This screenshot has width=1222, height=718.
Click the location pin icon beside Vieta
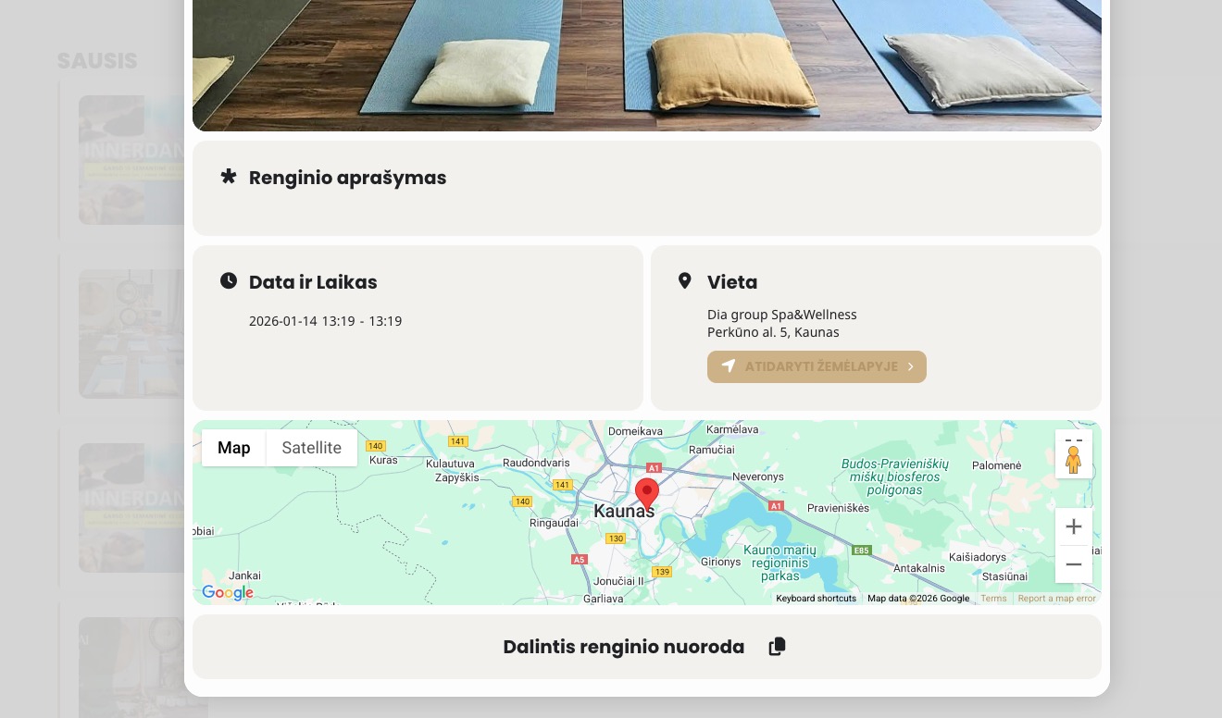(685, 280)
